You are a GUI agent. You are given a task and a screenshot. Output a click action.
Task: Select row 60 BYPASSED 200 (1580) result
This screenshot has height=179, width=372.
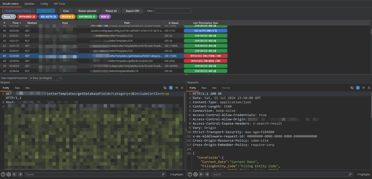pyautogui.click(x=206, y=56)
